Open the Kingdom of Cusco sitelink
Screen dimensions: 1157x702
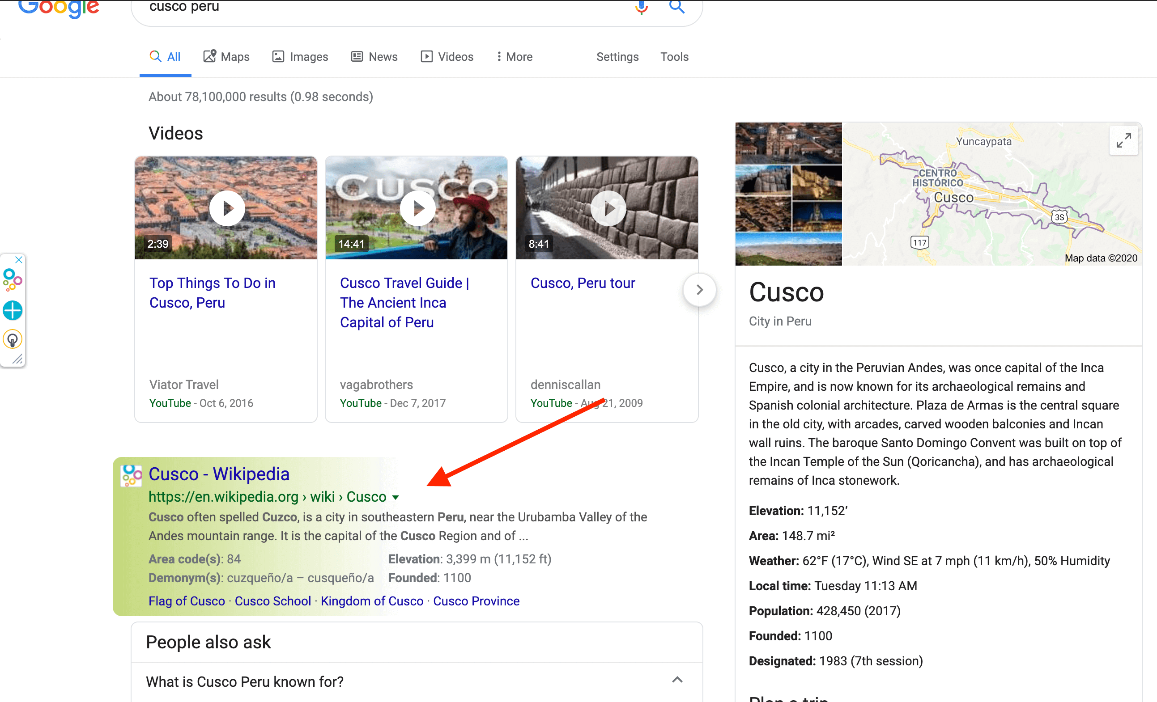[372, 601]
